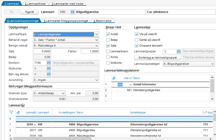Enable the Beløp checkbox

click(108, 40)
